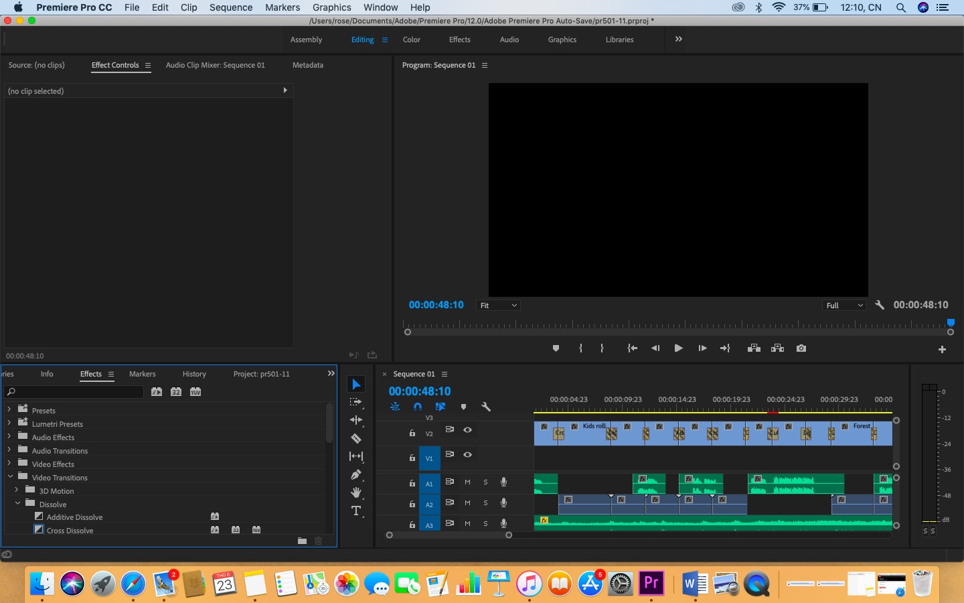Select the Selection tool arrow
Image resolution: width=964 pixels, height=603 pixels.
point(356,384)
